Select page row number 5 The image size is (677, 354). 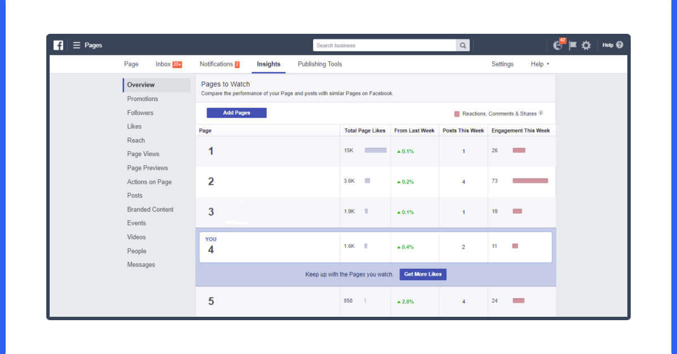click(376, 301)
